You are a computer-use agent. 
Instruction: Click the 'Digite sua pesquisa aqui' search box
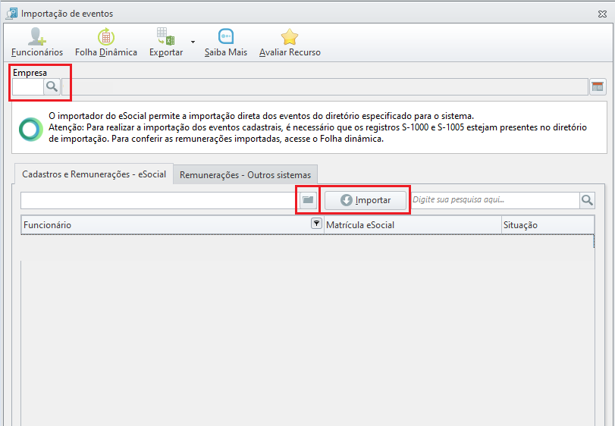(494, 200)
